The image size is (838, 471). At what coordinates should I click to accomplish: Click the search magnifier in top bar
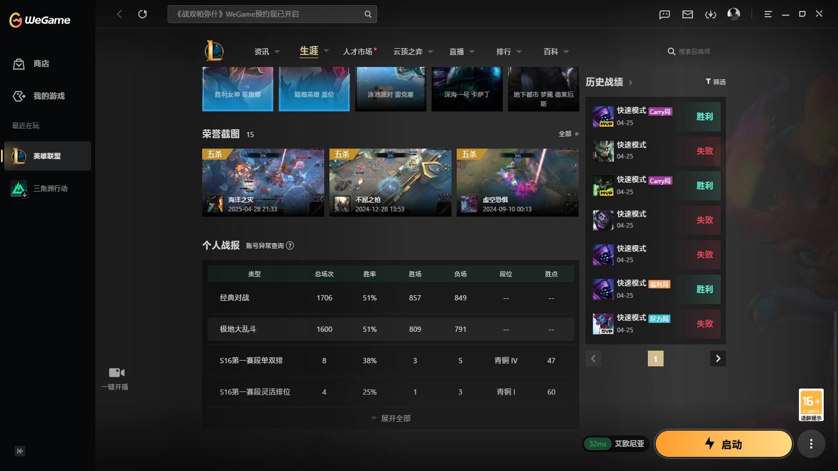tap(368, 14)
